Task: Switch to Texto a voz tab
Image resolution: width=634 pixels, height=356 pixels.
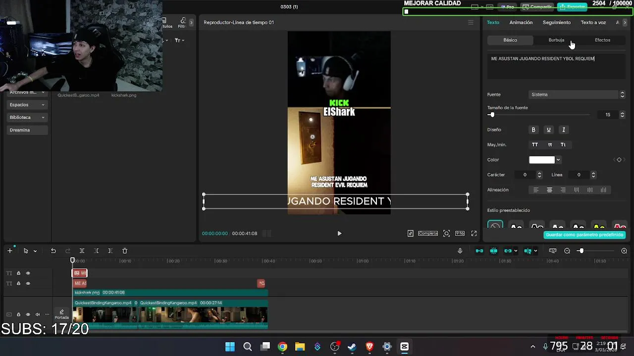Action: click(x=593, y=22)
